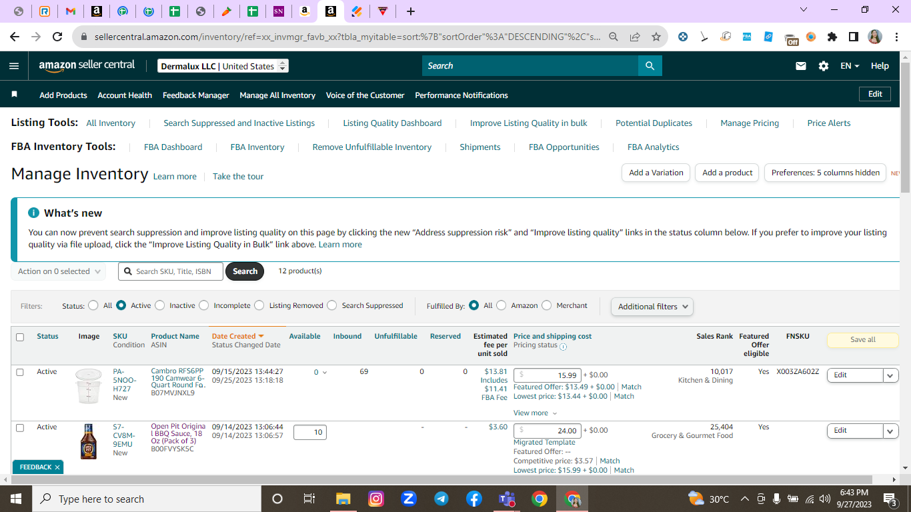The height and width of the screenshot is (512, 911).
Task: Open the Edit dropdown arrow for Cambro row
Action: pyautogui.click(x=891, y=375)
